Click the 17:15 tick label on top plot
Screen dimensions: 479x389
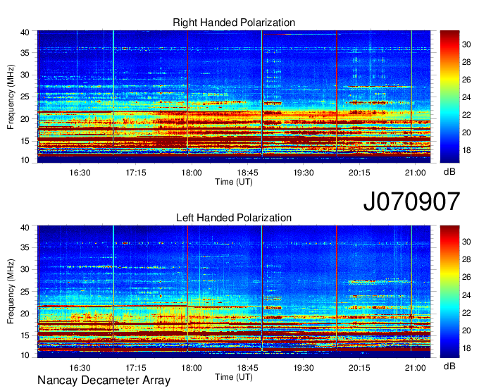click(136, 173)
